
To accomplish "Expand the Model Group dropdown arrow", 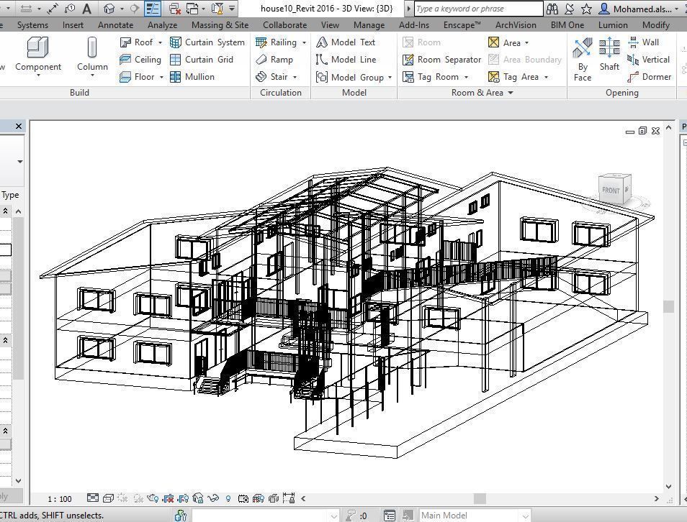I will (390, 78).
